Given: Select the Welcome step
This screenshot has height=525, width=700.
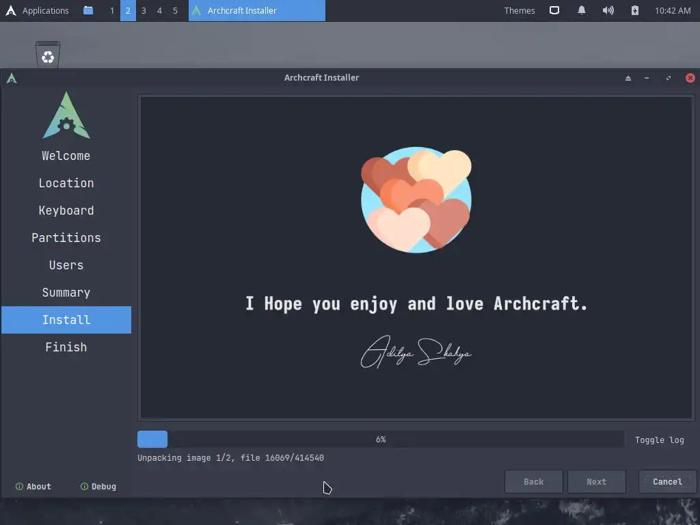Looking at the screenshot, I should (66, 156).
